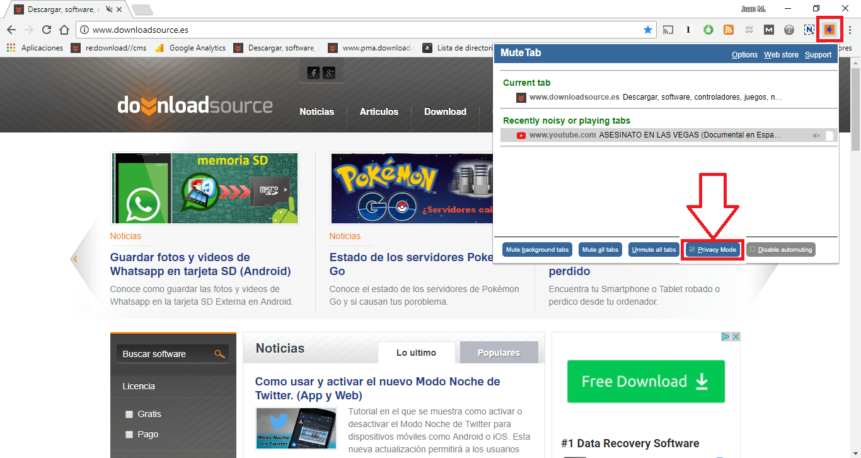Check the Pago license filter

coord(129,435)
